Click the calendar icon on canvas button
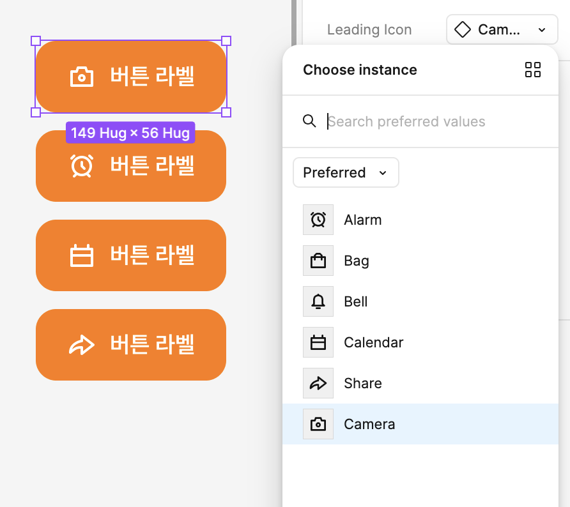The image size is (570, 507). pyautogui.click(x=82, y=255)
